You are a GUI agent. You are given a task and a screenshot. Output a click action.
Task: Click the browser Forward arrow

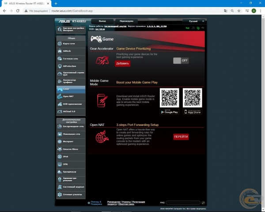pyautogui.click(x=11, y=11)
